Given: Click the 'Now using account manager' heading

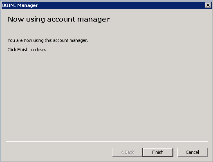Looking at the screenshot, I should tap(58, 19).
